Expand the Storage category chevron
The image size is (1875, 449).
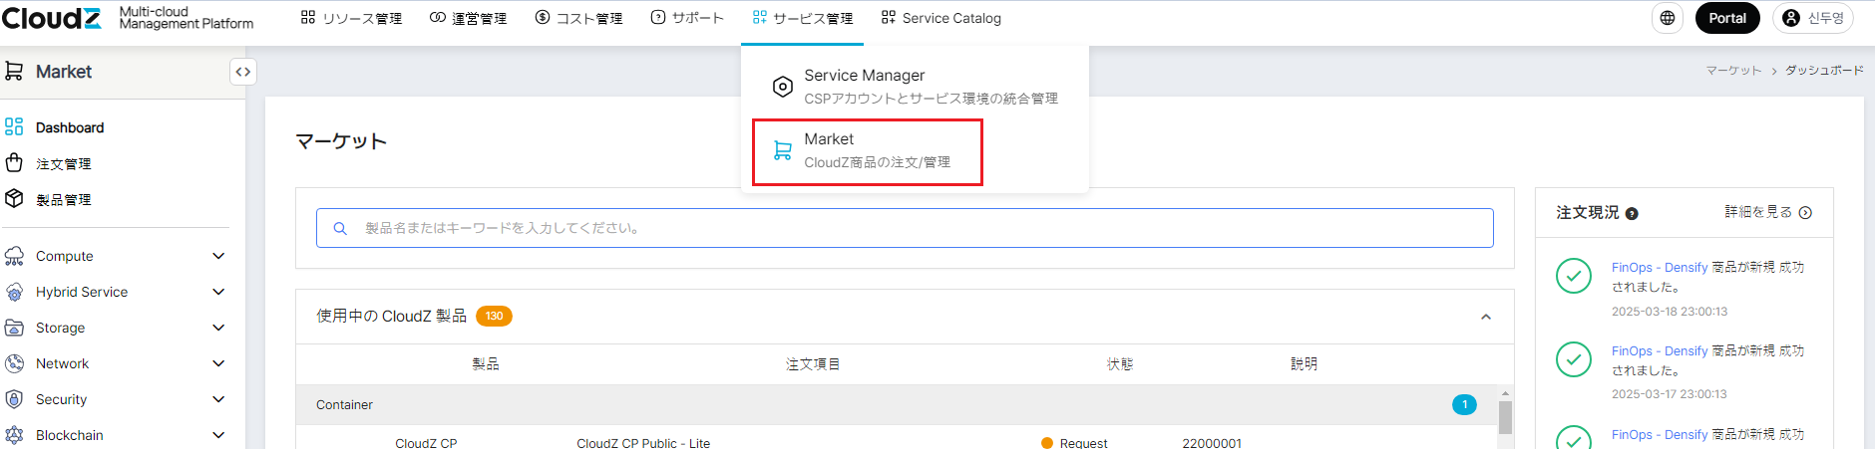point(218,328)
